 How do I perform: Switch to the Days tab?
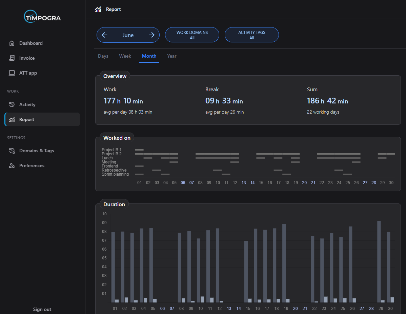point(103,56)
